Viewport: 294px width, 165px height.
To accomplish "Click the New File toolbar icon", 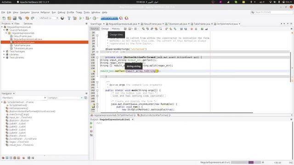I will (4, 18).
